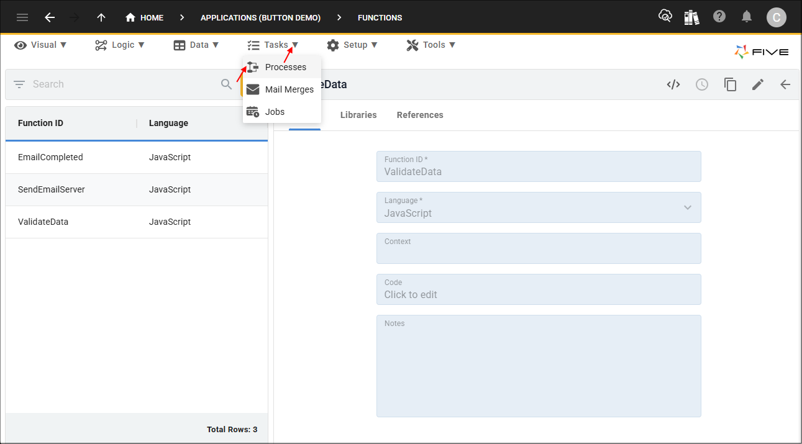Screen dimensions: 802x444
Task: Select Processes from Tasks menu
Action: [282, 67]
